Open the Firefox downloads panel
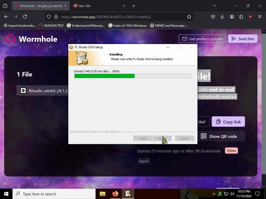Viewport: 266px width, 199px height. tap(222, 17)
